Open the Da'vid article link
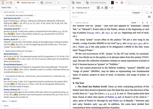Screen dimensions: 153x109 pyautogui.click(x=6, y=79)
